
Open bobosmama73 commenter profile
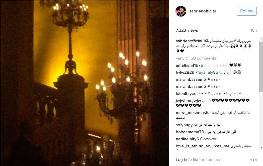[190, 132]
